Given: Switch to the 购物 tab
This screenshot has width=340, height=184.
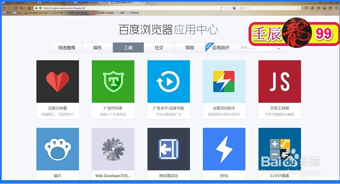Looking at the screenshot, I should pyautogui.click(x=190, y=48).
